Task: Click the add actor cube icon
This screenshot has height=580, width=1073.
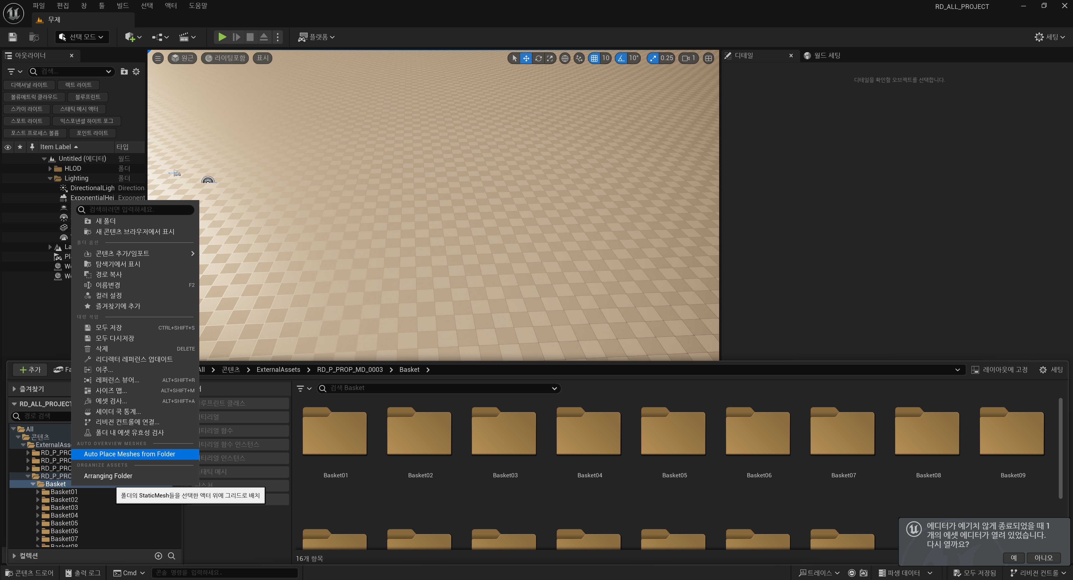Action: (x=130, y=37)
